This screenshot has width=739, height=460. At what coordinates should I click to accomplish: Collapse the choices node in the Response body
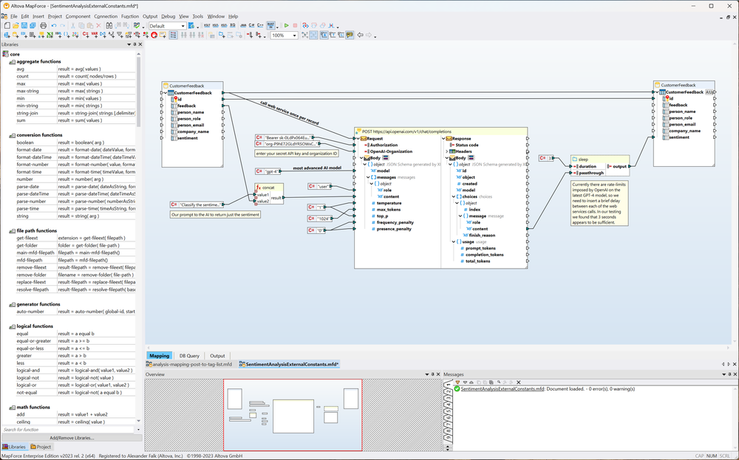tap(453, 196)
